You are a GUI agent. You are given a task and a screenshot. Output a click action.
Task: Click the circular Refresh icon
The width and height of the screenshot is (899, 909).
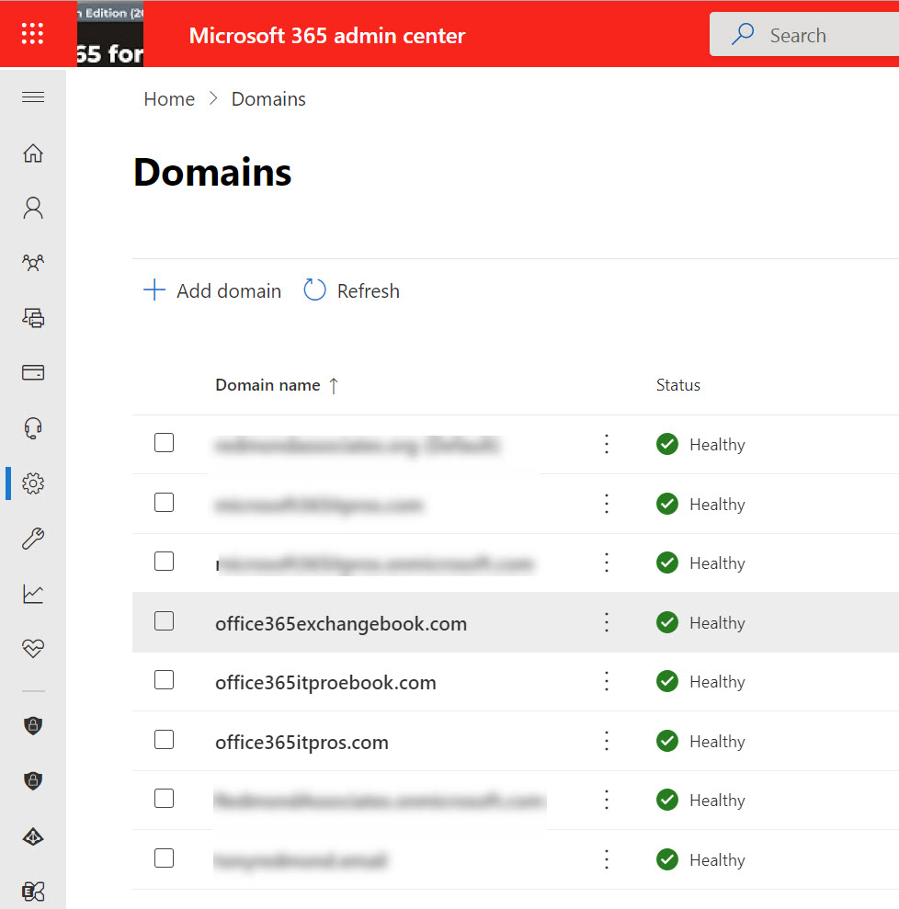(x=314, y=290)
